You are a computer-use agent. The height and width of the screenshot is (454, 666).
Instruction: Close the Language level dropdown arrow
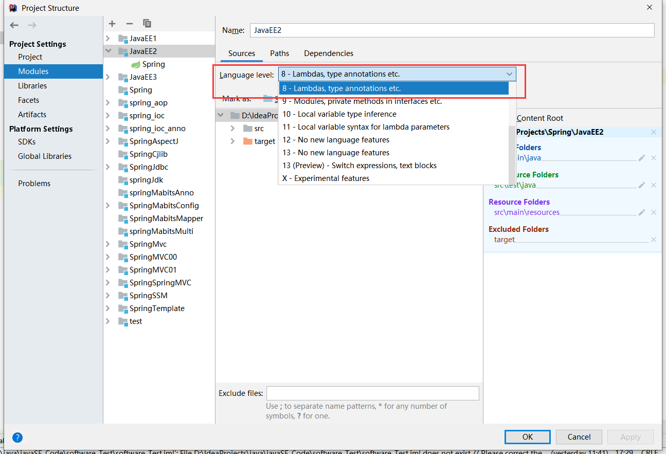tap(509, 74)
